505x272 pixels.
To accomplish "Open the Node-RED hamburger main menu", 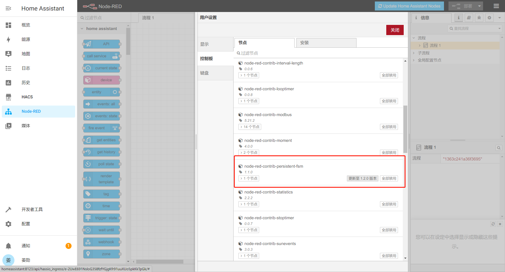I will tap(496, 6).
